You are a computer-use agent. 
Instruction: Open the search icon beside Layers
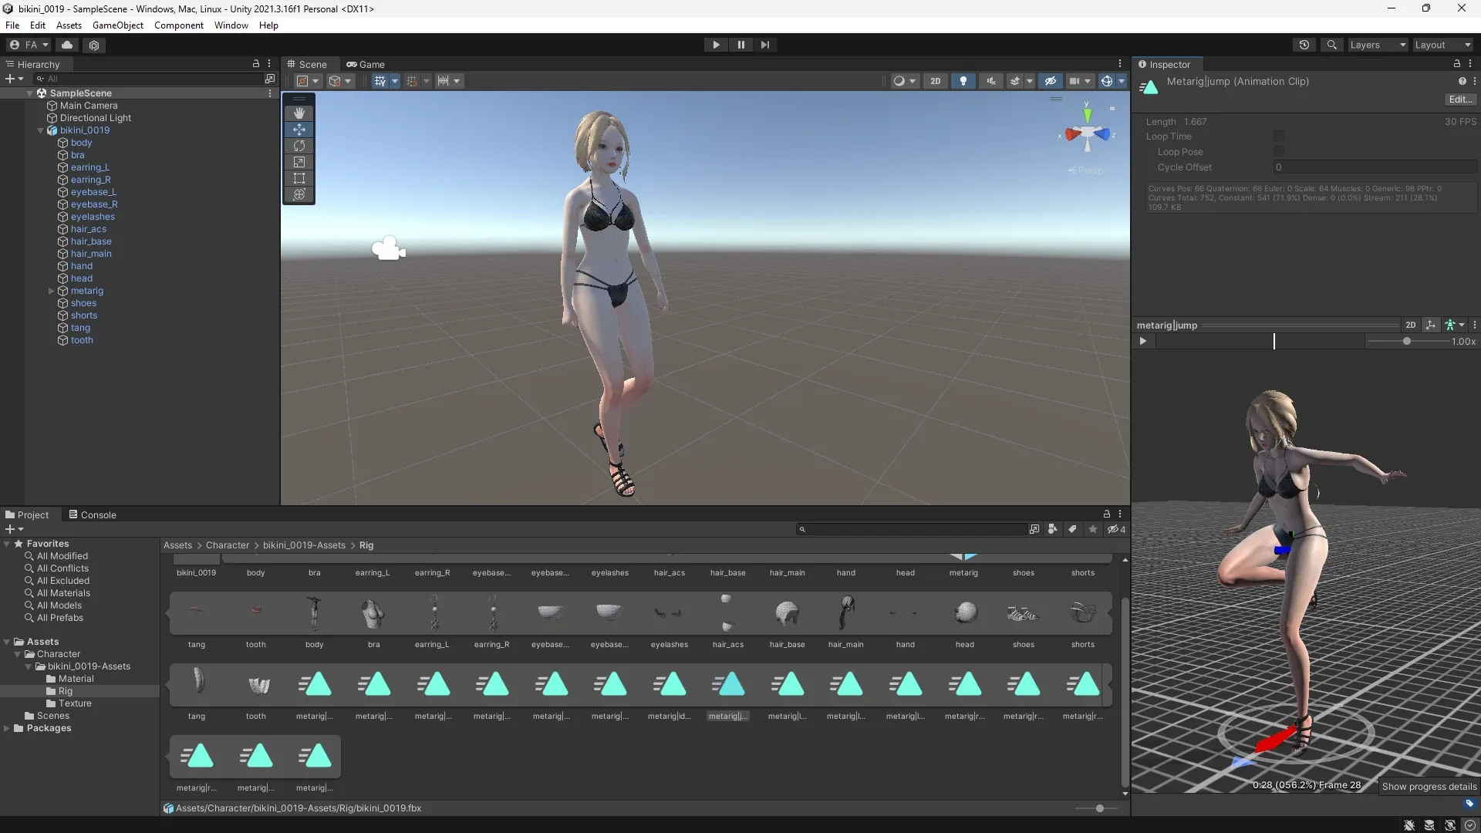(1332, 45)
